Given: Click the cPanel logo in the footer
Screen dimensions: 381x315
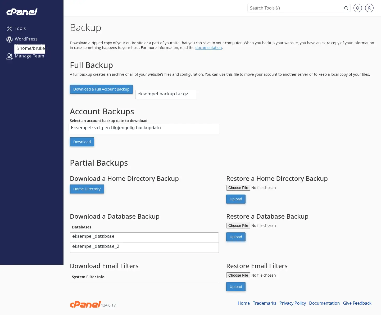Looking at the screenshot, I should coord(85,304).
